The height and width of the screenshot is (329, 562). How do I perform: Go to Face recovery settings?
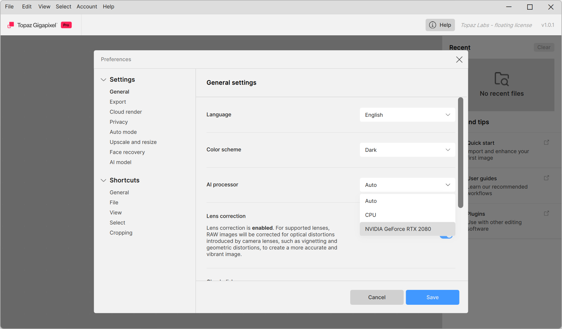pyautogui.click(x=127, y=152)
